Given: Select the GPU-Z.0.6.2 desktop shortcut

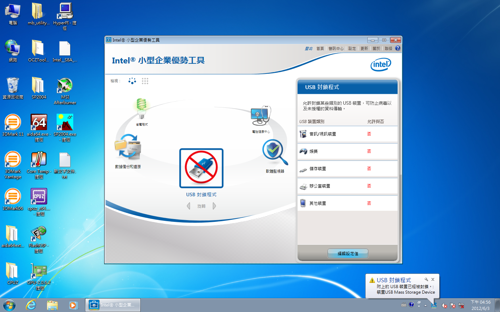Looking at the screenshot, I should pos(39,276).
